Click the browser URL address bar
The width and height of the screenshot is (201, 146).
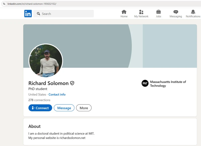[101, 4]
